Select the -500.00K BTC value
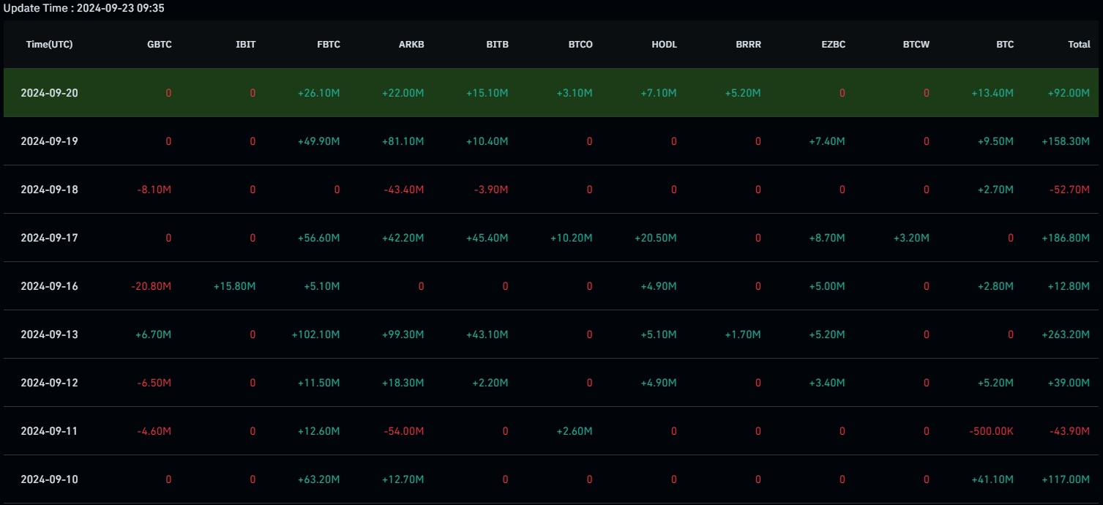 click(990, 431)
